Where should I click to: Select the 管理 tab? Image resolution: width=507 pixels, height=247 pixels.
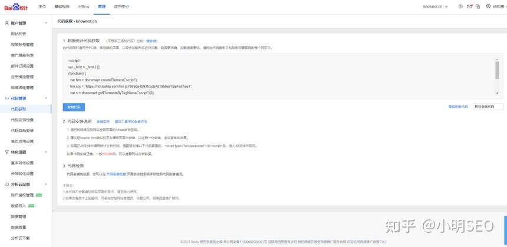pos(102,6)
